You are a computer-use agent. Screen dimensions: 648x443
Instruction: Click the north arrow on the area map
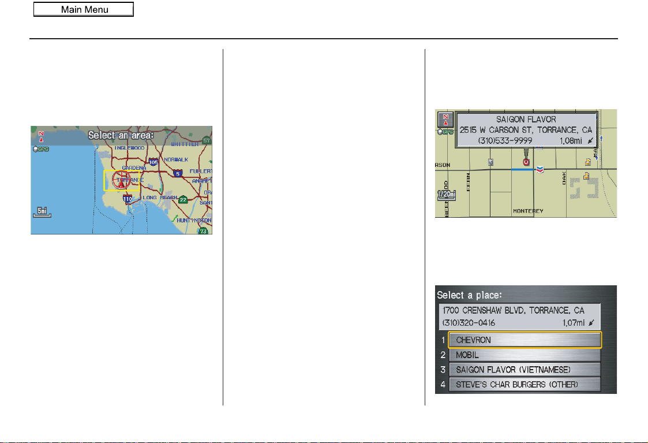[x=41, y=136]
